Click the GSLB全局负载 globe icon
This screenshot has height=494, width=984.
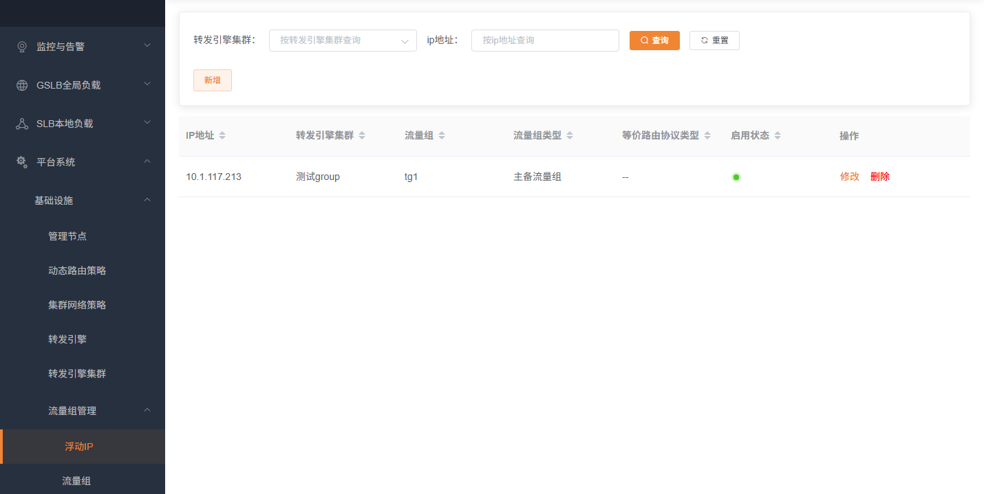click(22, 85)
